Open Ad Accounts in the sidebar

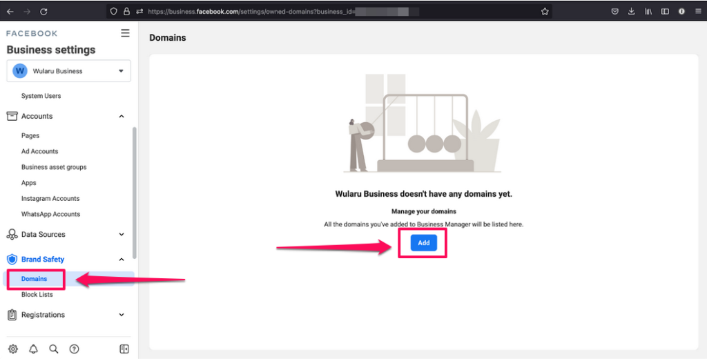coord(39,151)
